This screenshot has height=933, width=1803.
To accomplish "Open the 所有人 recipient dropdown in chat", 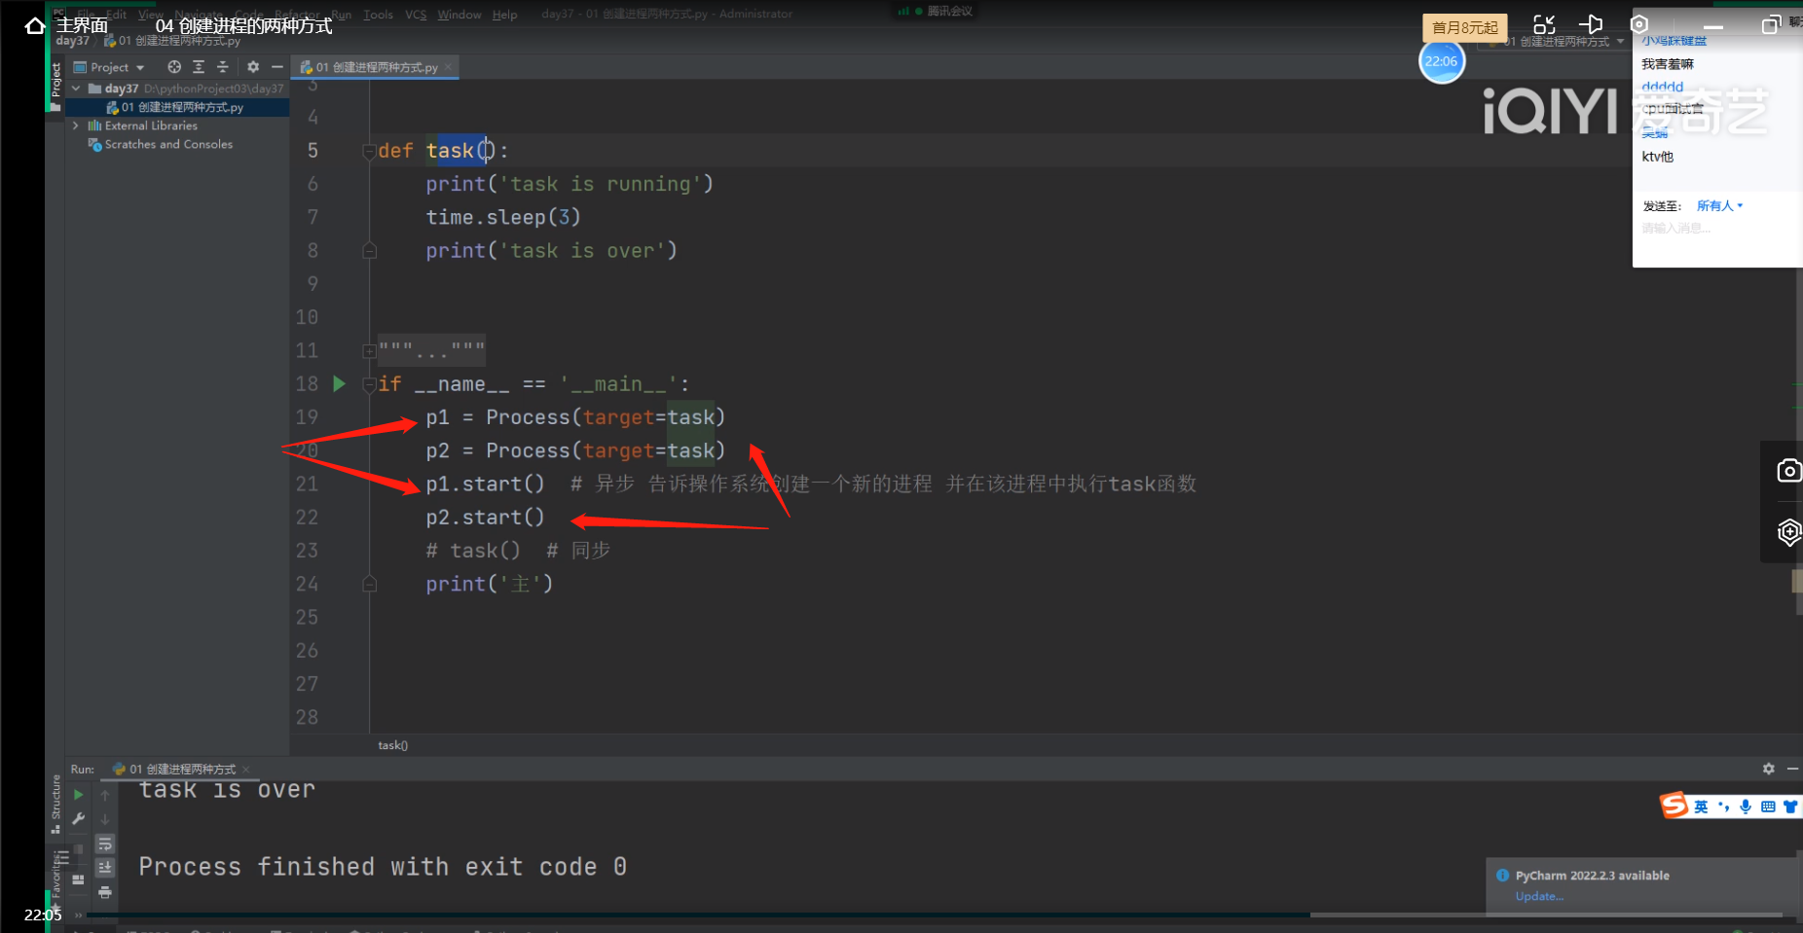I will tap(1719, 205).
